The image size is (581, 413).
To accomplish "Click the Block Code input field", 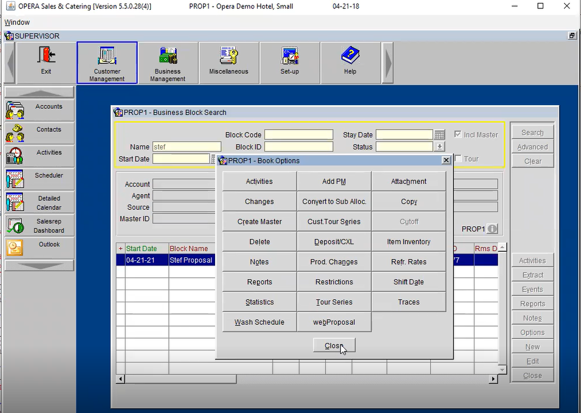I will click(x=298, y=134).
